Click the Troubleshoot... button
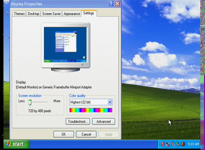205x150 pixels. [x=78, y=122]
